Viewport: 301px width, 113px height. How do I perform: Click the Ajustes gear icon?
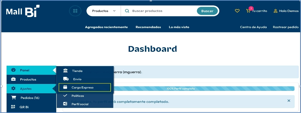point(13,88)
